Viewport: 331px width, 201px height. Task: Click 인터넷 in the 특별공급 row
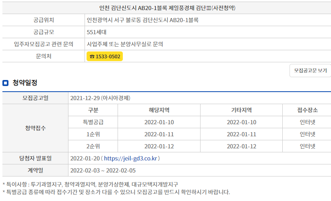(x=307, y=122)
